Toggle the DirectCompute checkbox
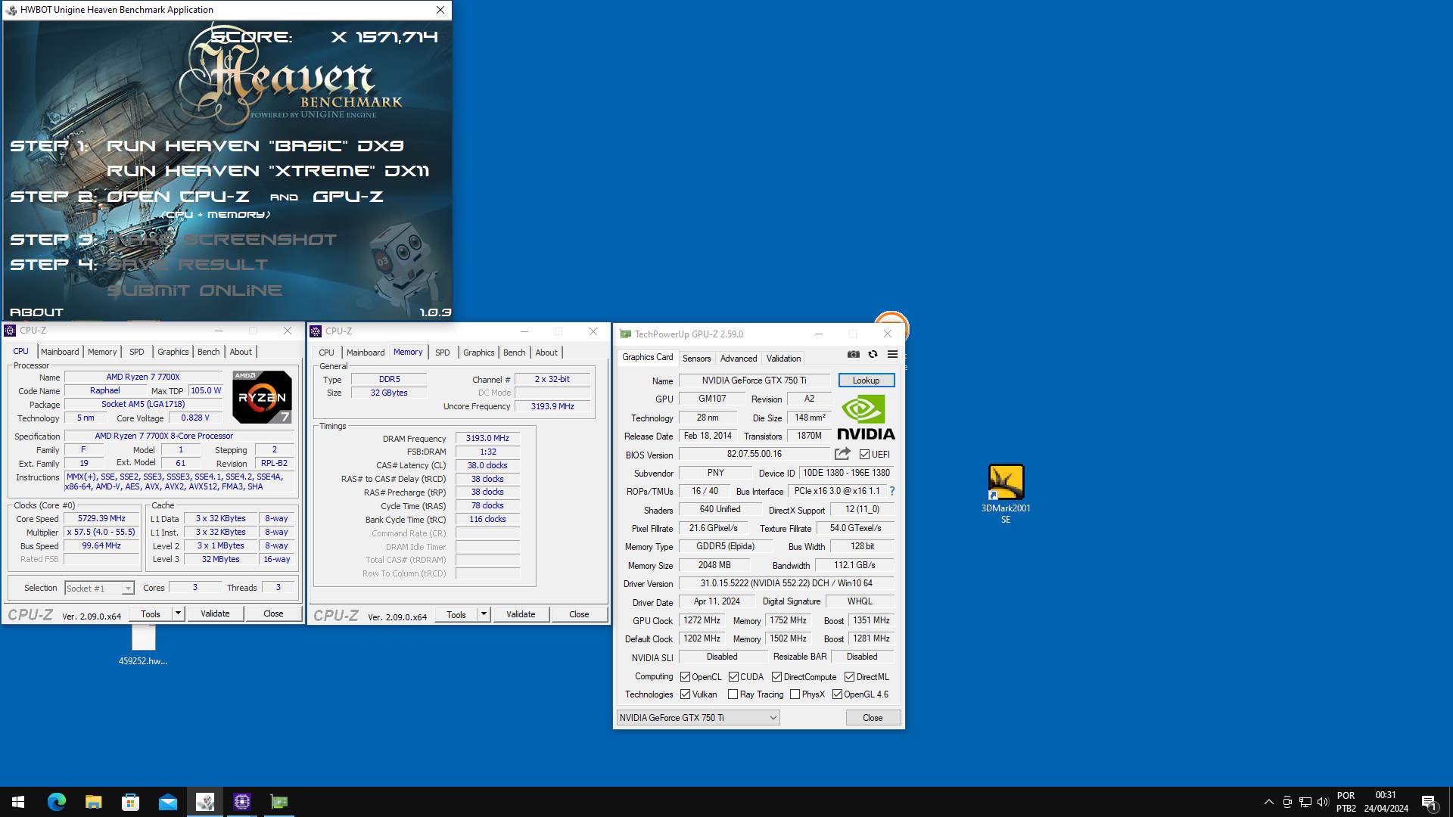The image size is (1453, 817). coord(776,677)
